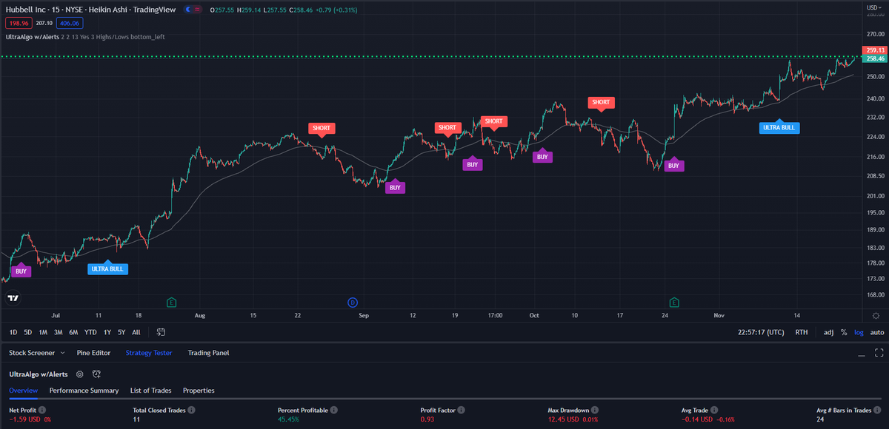The image size is (889, 429).
Task: Click the add alert clock icon
Action: coord(96,374)
